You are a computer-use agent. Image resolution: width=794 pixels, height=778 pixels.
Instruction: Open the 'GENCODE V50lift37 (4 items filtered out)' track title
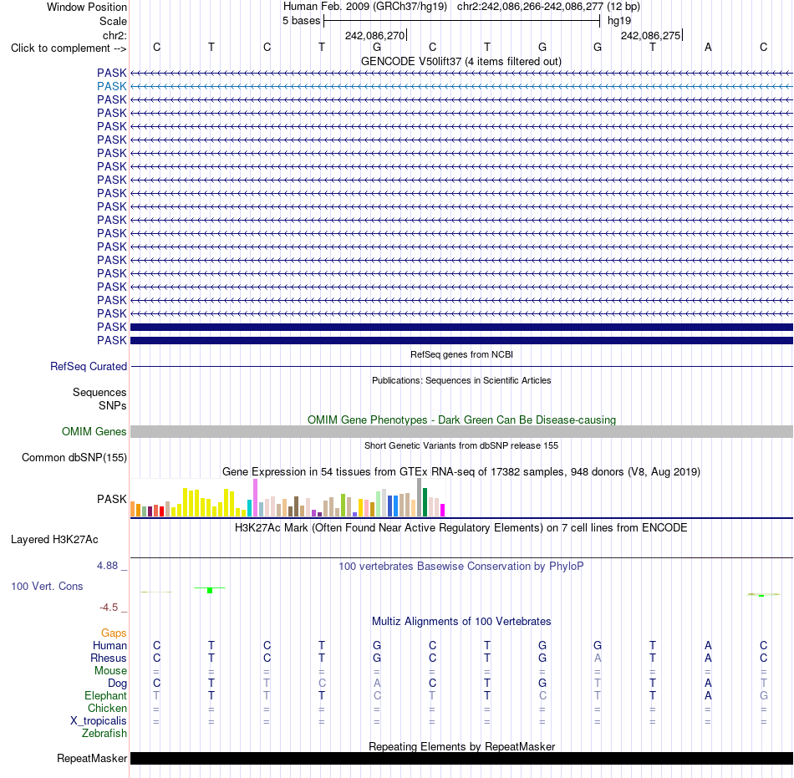pyautogui.click(x=461, y=61)
